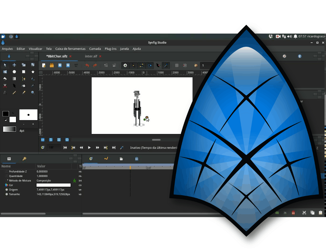Click the black outline color swatch
The image size is (326, 251).
[6, 114]
